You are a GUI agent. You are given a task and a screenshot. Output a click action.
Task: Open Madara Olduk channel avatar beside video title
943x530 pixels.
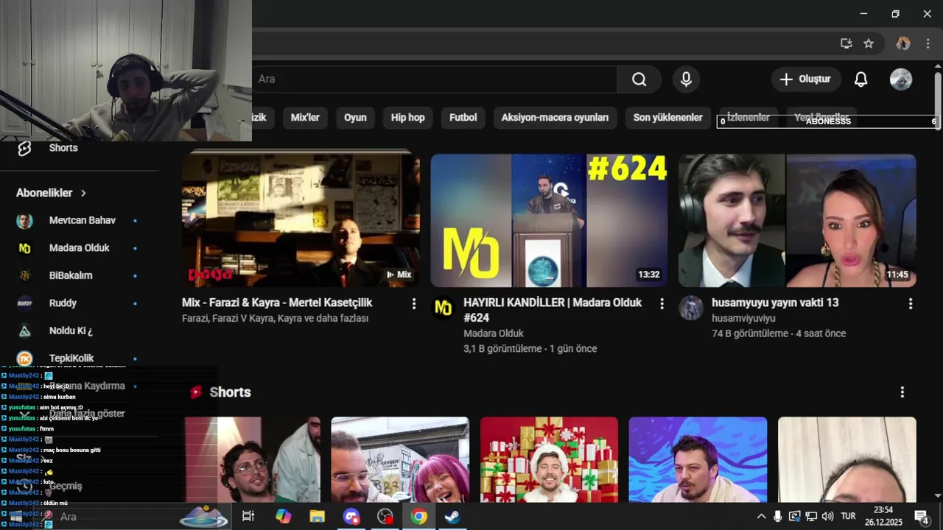(443, 308)
